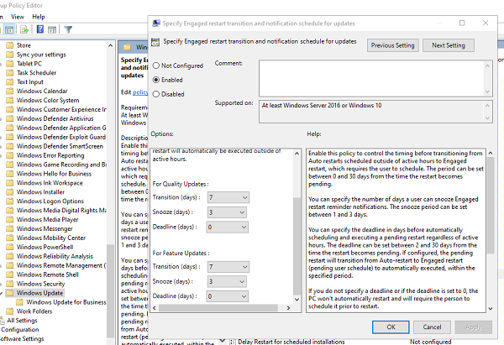Click OK to confirm the policy
The height and width of the screenshot is (345, 504).
(x=391, y=327)
